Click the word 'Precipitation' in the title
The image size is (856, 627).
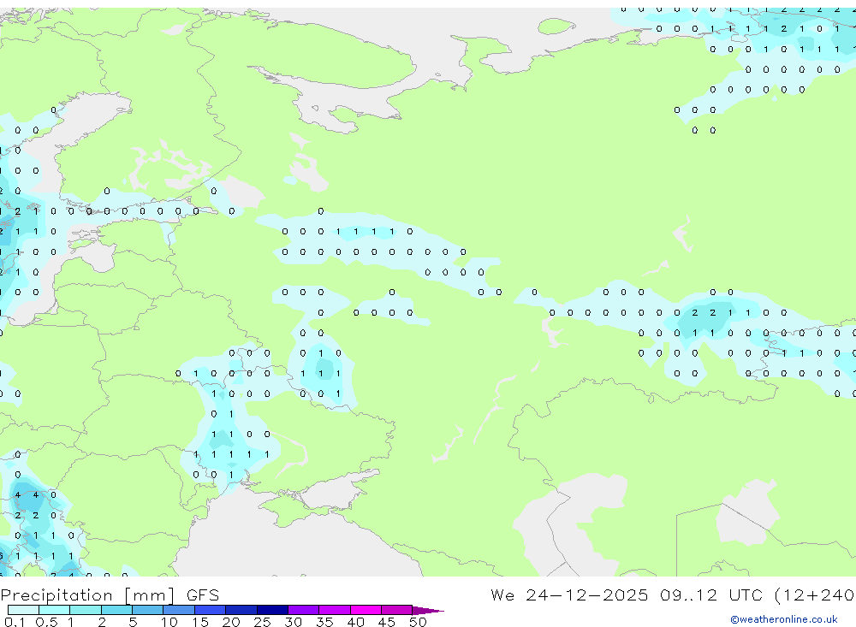coord(56,594)
